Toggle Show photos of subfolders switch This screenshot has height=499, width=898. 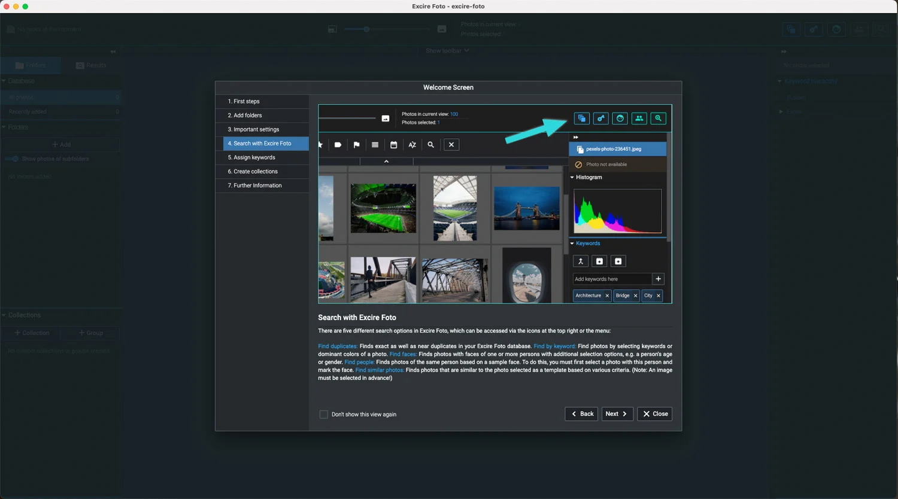(11, 159)
